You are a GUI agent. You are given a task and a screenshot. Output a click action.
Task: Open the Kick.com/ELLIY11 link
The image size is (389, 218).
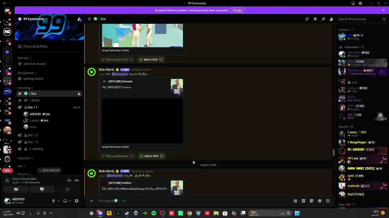pos(117,60)
